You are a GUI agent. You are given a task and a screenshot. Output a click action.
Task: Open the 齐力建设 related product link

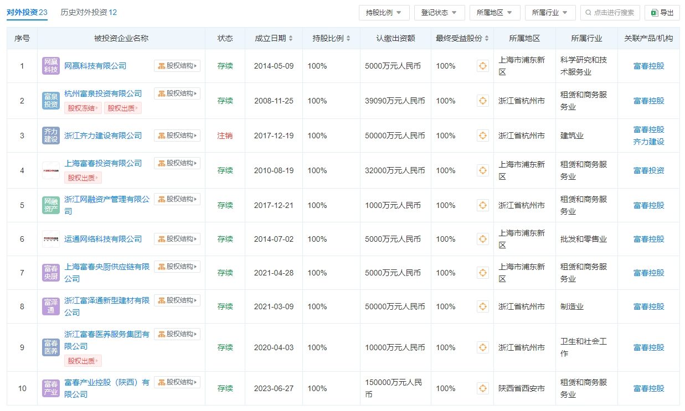pyautogui.click(x=648, y=142)
